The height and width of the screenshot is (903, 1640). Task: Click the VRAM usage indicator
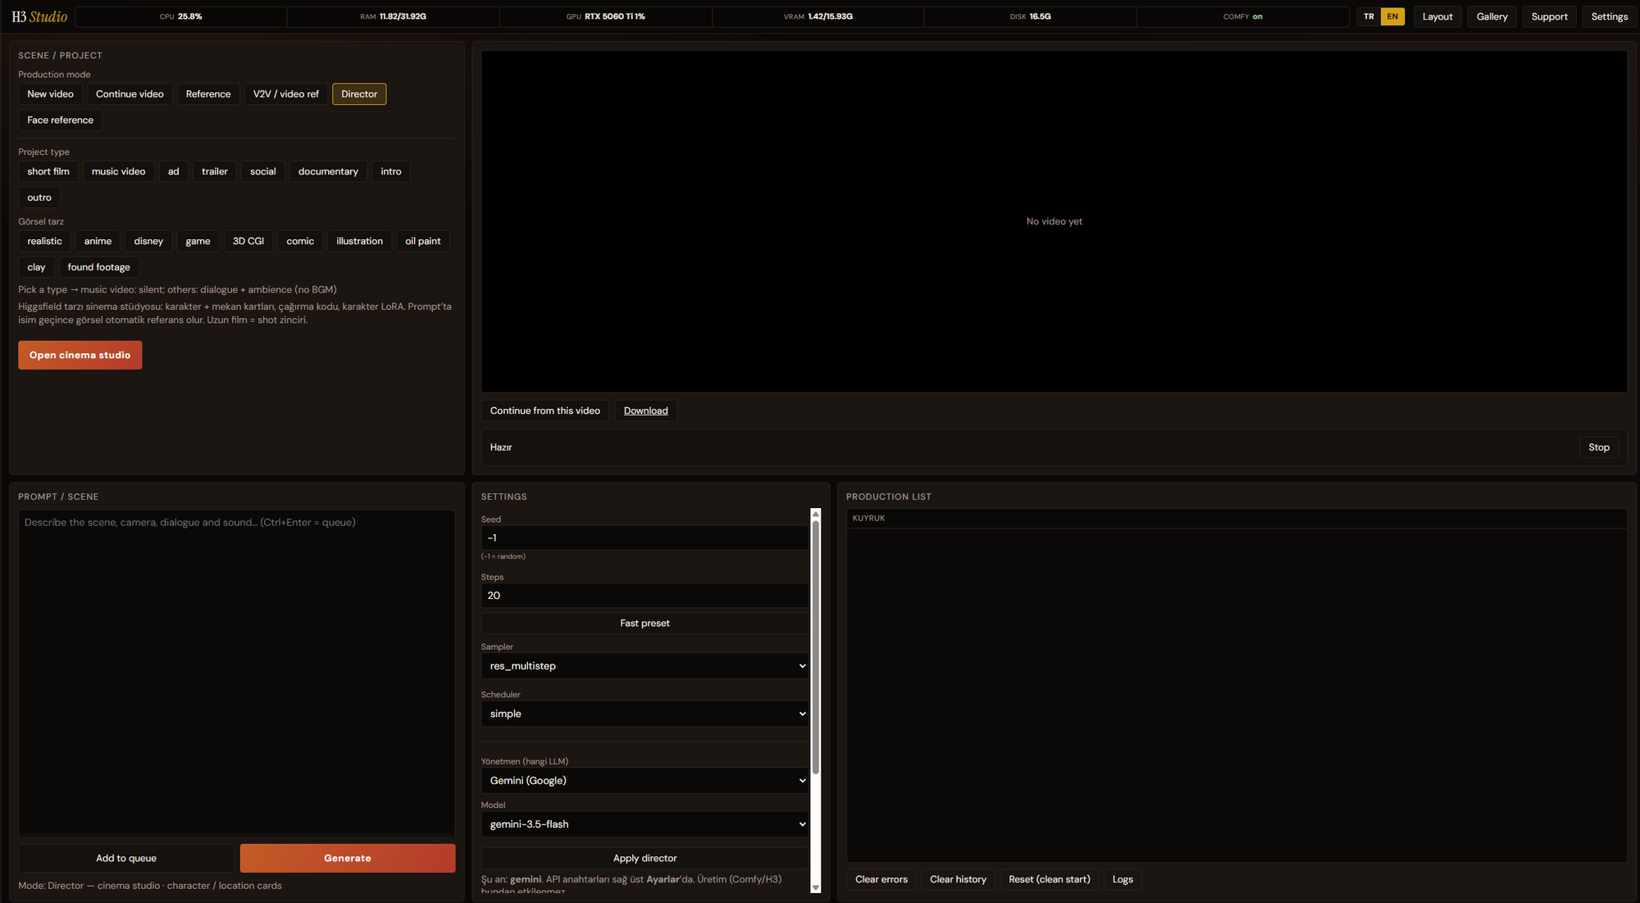[x=818, y=17]
